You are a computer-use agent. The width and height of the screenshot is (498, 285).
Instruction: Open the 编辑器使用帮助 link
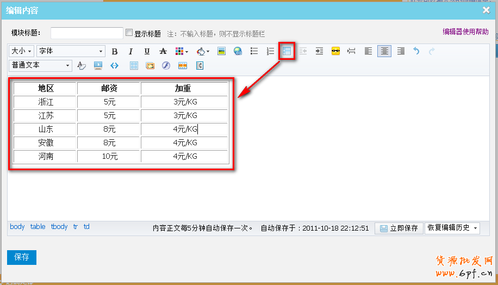coord(465,32)
